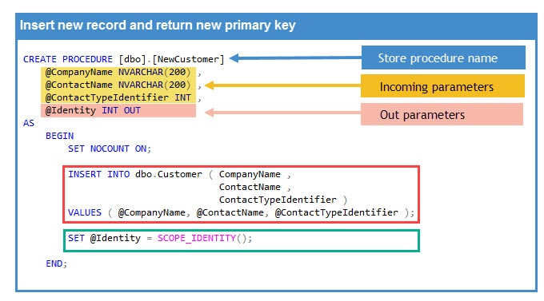Click the 'Out parameters' label box
The height and width of the screenshot is (301, 544).
(x=442, y=114)
